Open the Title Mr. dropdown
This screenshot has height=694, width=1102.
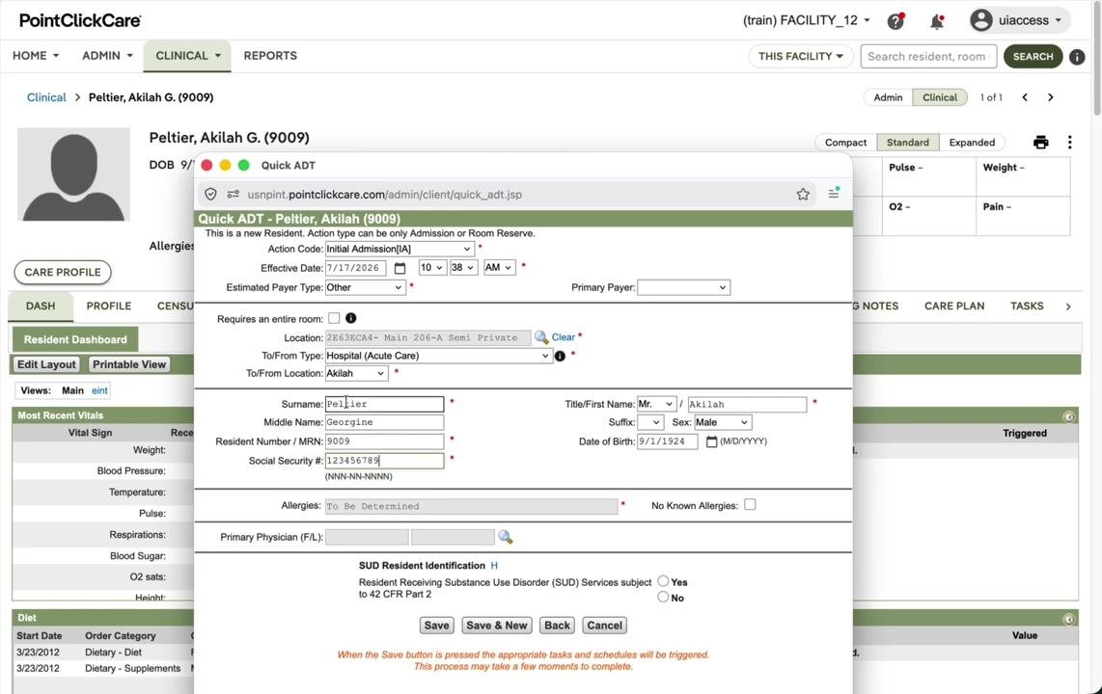coord(656,404)
